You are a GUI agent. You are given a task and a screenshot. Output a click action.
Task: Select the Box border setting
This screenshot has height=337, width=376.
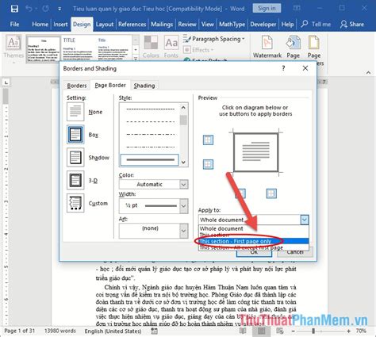pyautogui.click(x=75, y=135)
